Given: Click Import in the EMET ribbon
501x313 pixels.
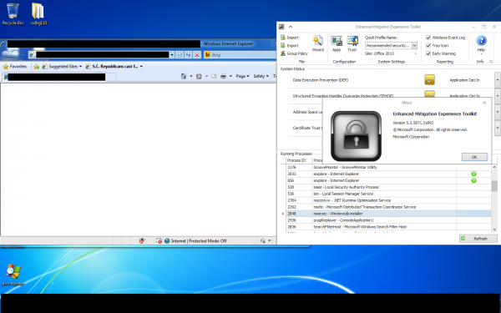Looking at the screenshot, I should point(290,38).
